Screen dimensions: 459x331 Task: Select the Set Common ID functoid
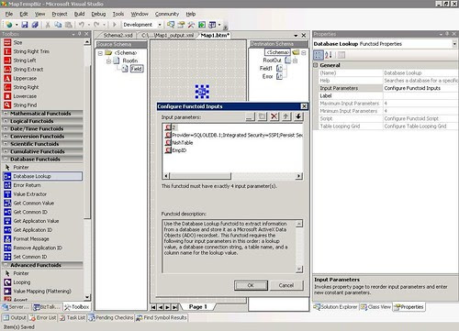[x=30, y=257]
